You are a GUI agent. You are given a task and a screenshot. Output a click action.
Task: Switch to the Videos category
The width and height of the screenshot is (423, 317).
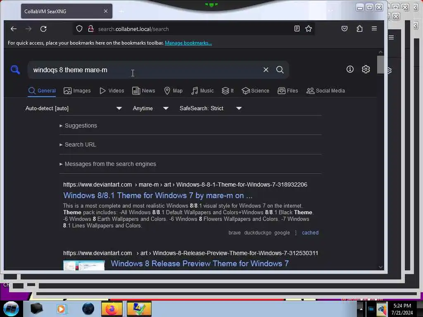112,91
